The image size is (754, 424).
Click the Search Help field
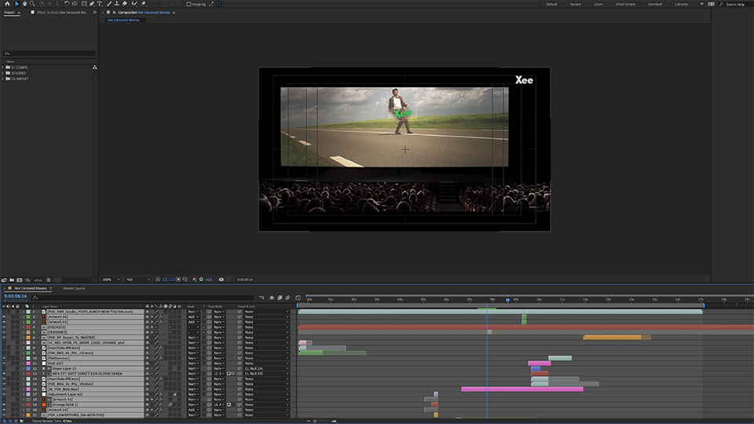[735, 4]
